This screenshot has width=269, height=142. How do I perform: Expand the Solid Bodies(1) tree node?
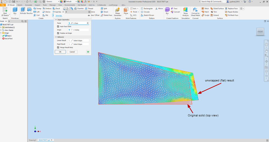pos(1,27)
